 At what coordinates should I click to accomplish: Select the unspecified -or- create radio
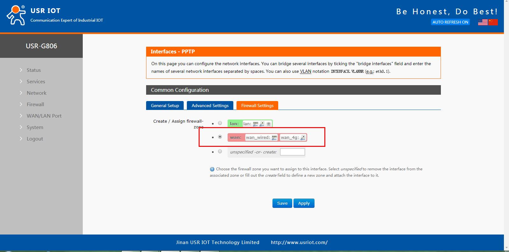point(220,151)
